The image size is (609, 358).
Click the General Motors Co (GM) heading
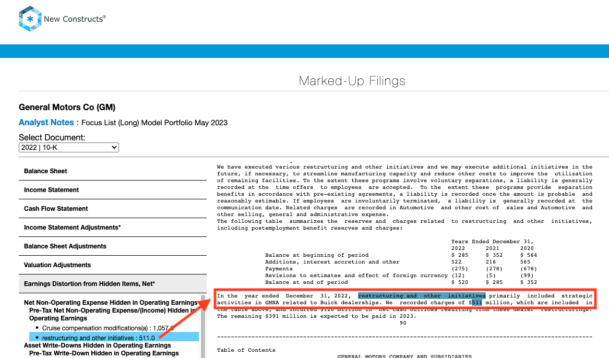(67, 107)
